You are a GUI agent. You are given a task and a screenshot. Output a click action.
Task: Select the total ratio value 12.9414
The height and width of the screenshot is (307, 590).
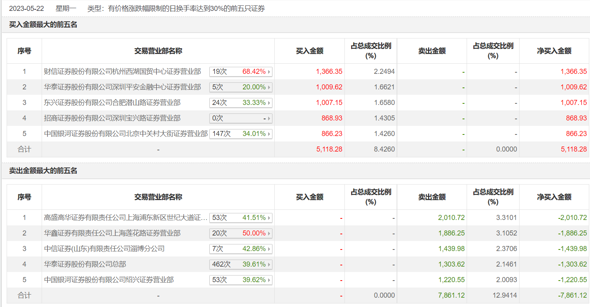click(505, 295)
